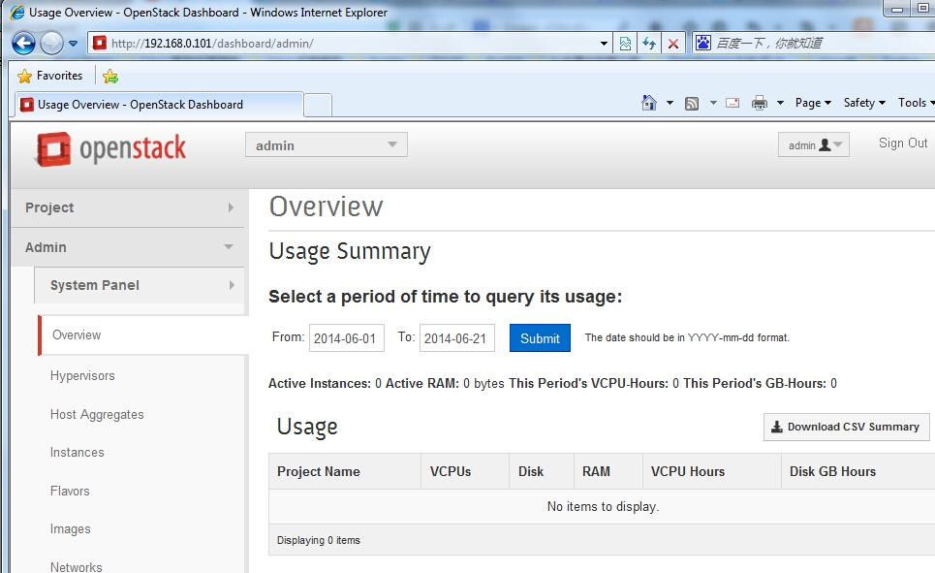Click Download CSV Summary button
The height and width of the screenshot is (573, 935).
(846, 428)
